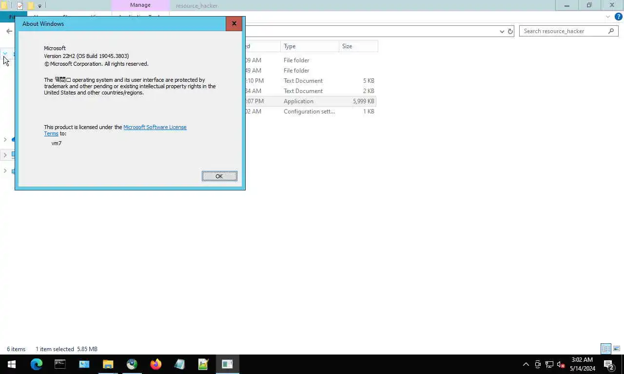
Task: Open the address bar history dropdown
Action: pos(502,31)
